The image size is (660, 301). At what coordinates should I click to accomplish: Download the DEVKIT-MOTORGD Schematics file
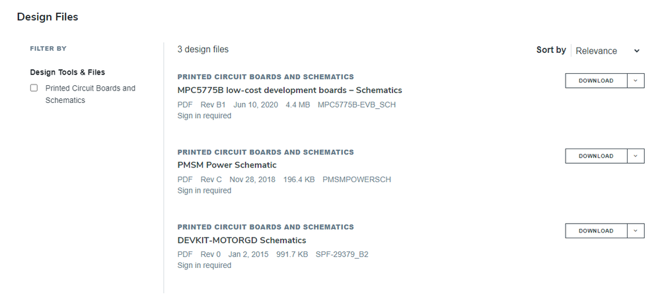[x=596, y=231]
